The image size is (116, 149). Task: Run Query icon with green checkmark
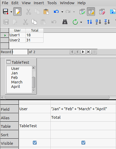pos(82,12)
